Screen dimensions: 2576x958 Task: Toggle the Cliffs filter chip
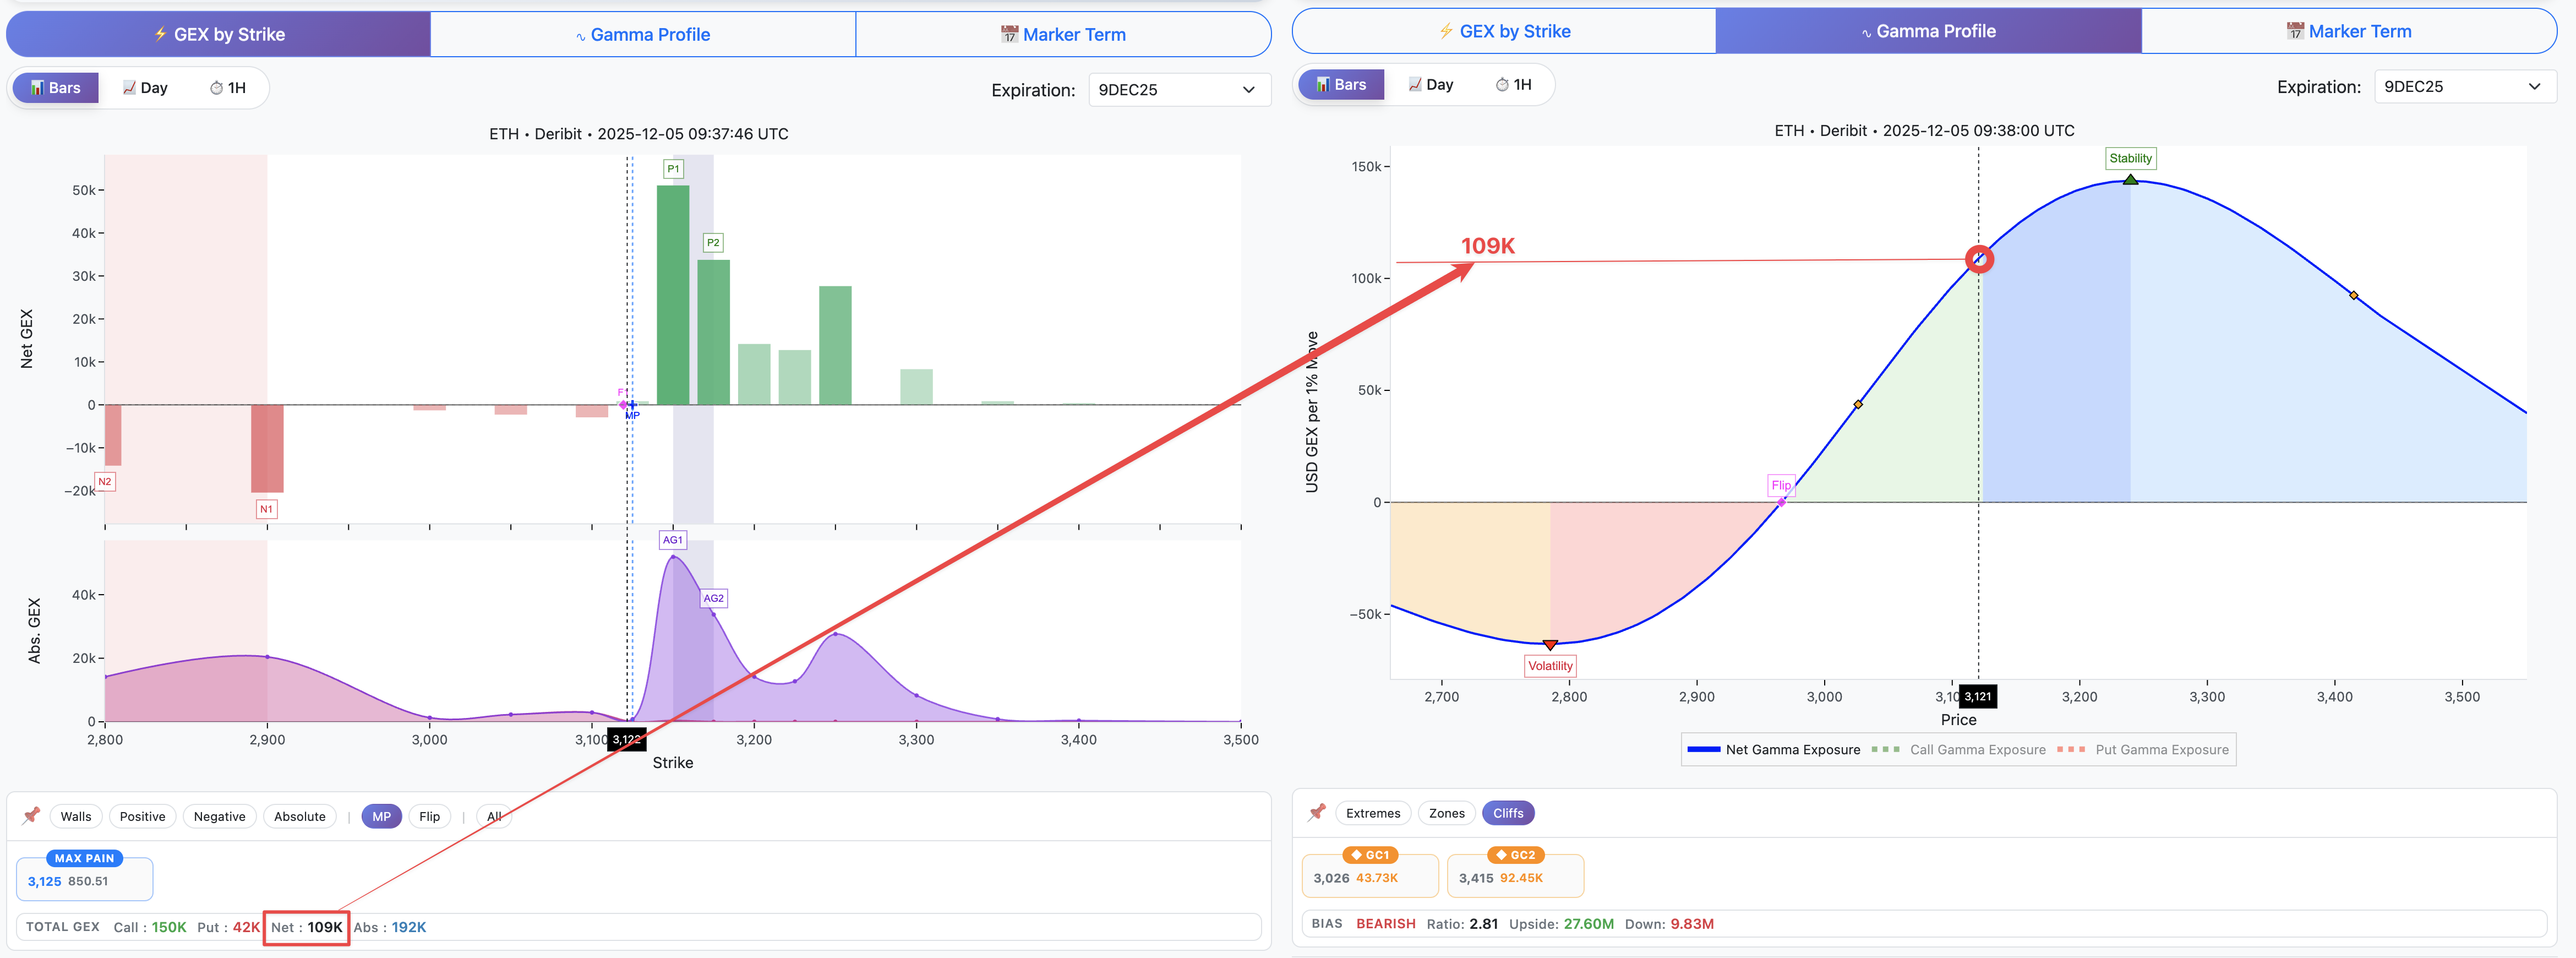[x=1507, y=813]
